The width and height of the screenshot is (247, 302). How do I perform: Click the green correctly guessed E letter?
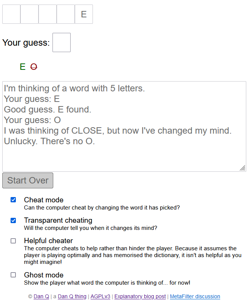pos(23,67)
